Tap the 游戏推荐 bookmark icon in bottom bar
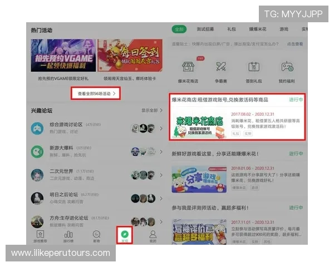334x267 pixels. 40,234
